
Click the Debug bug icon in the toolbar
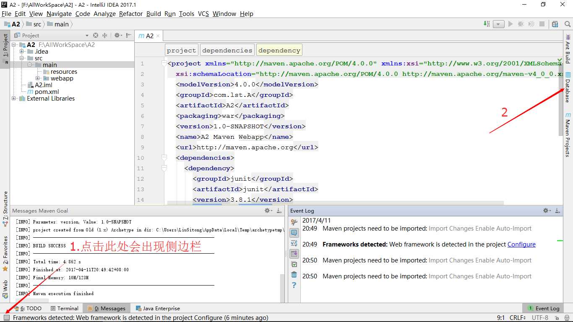pos(521,24)
